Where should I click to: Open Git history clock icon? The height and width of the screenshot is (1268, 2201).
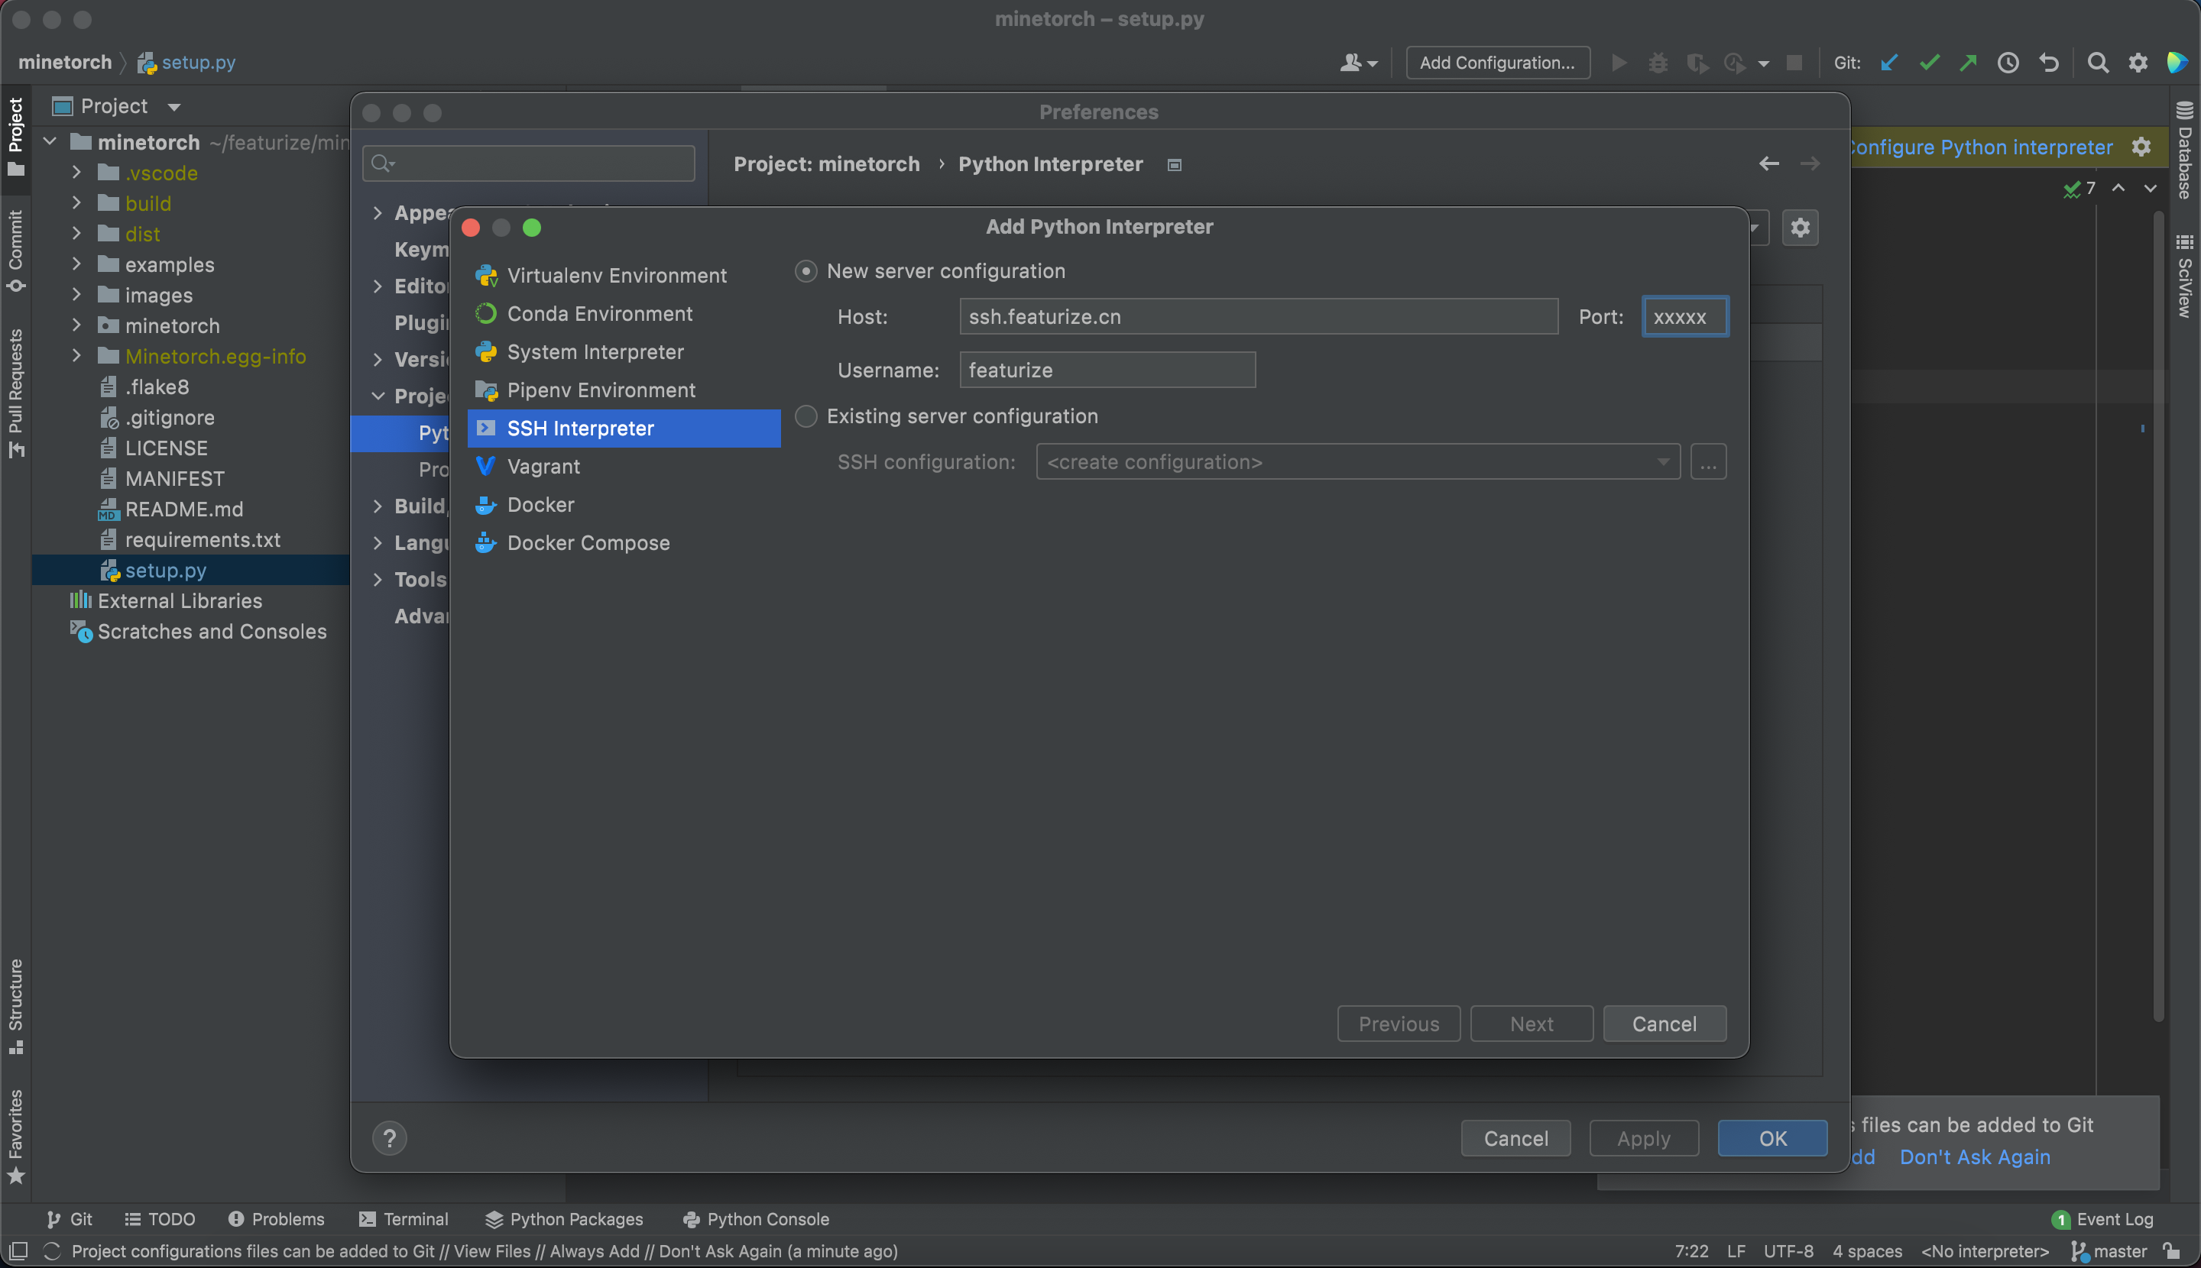point(2008,63)
